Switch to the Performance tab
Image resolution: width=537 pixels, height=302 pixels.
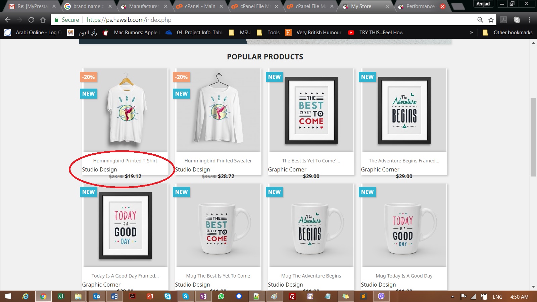pos(421,6)
